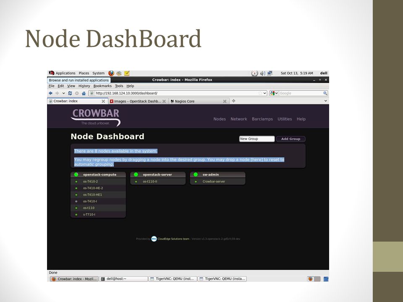The width and height of the screenshot is (403, 302).
Task: Open the Places menu
Action: (x=84, y=73)
